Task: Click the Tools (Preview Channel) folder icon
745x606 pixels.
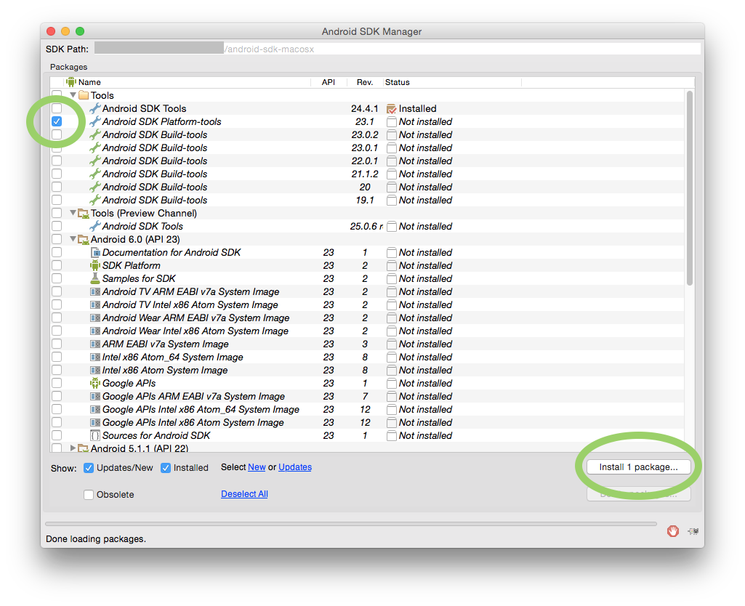Action: [x=84, y=213]
